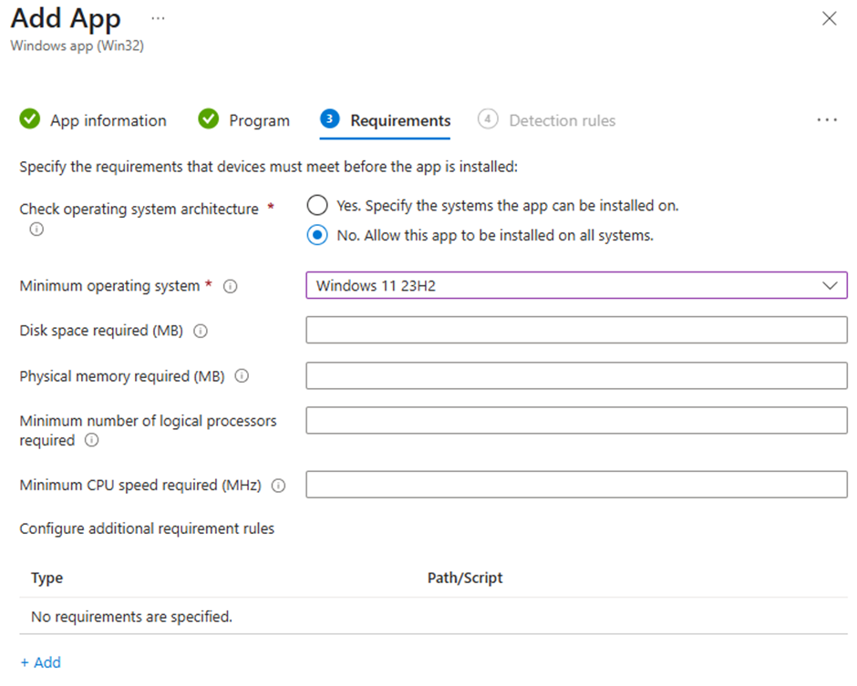Select the Detection rules tab
This screenshot has height=686, width=857.
[562, 119]
